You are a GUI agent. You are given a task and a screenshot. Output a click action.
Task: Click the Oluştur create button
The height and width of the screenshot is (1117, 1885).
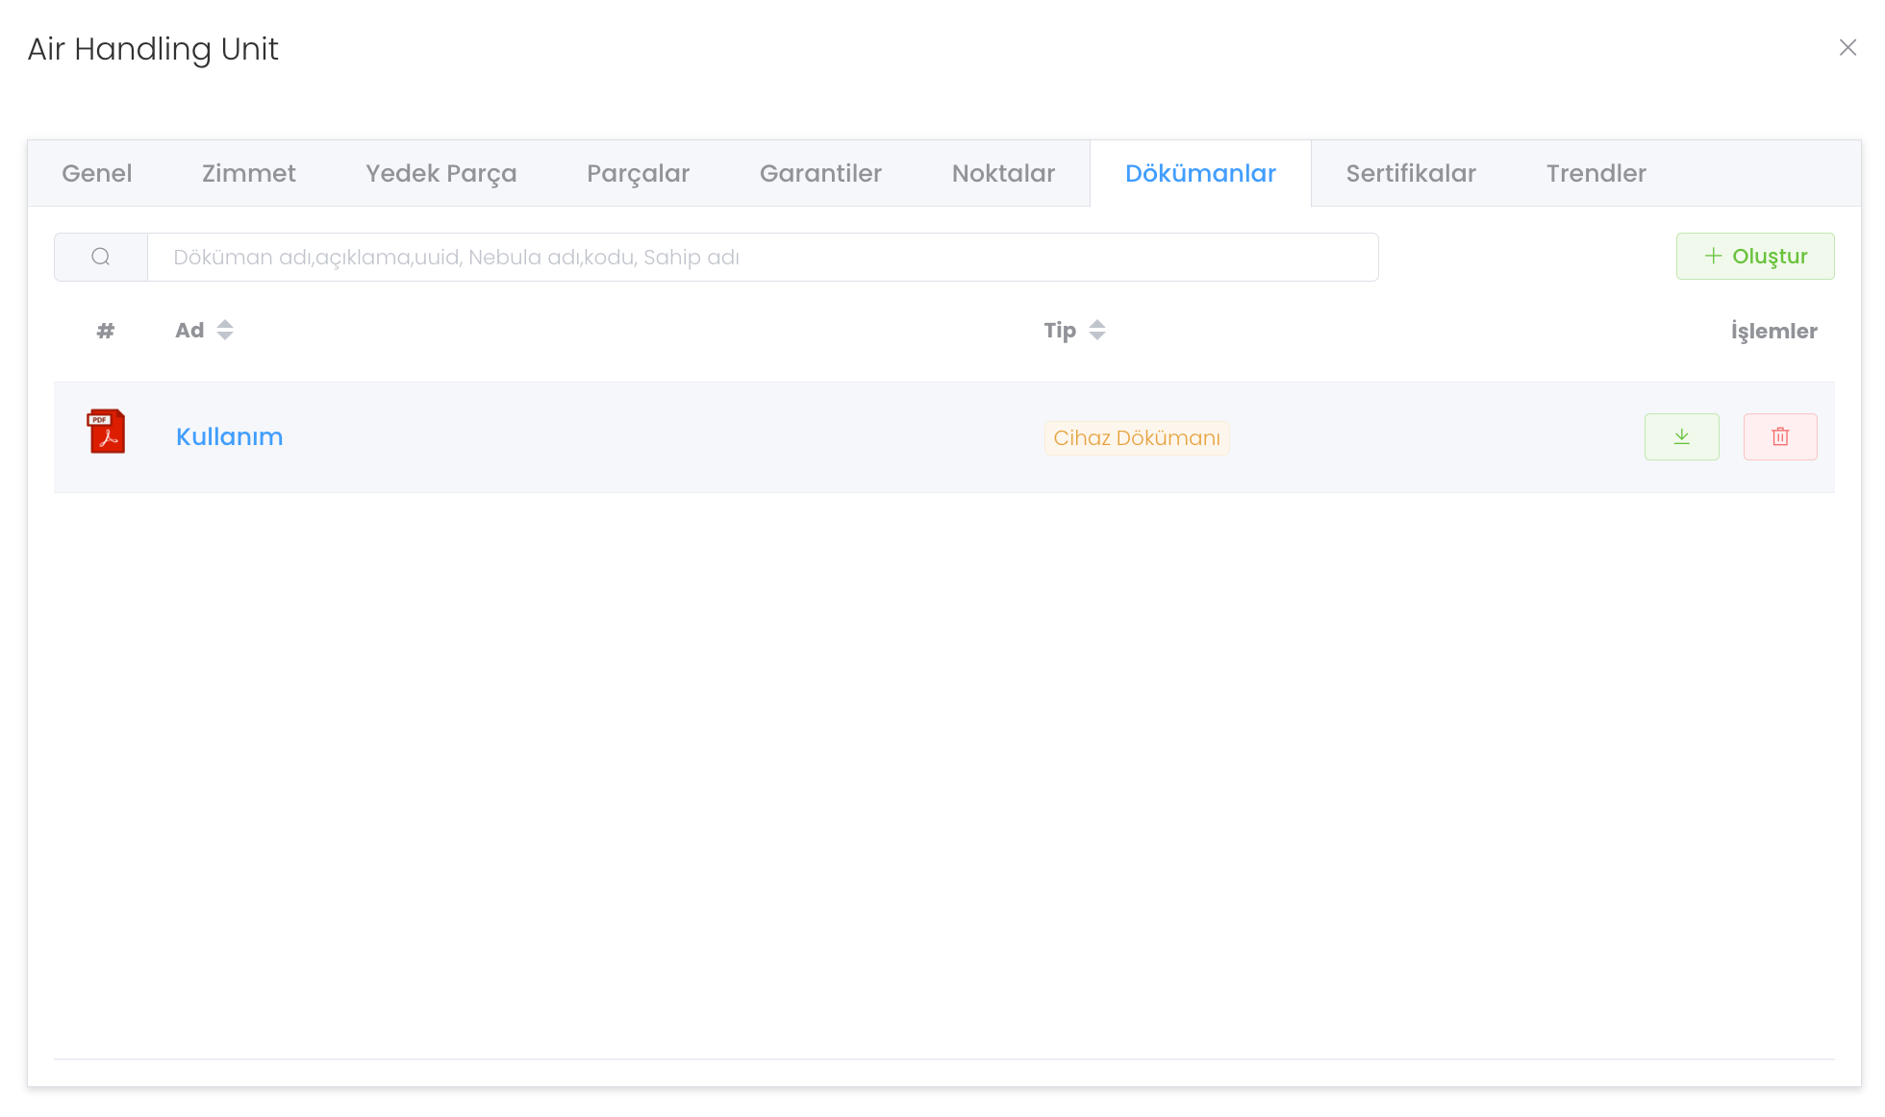click(1755, 257)
